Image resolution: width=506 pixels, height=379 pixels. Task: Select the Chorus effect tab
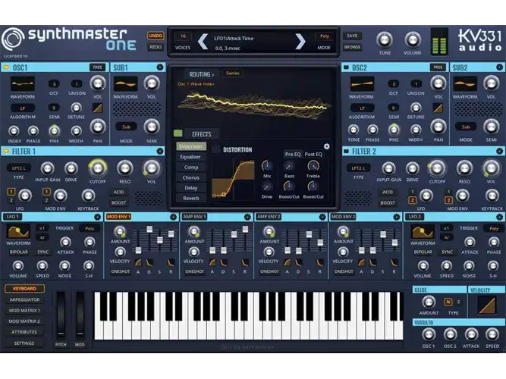pos(190,177)
